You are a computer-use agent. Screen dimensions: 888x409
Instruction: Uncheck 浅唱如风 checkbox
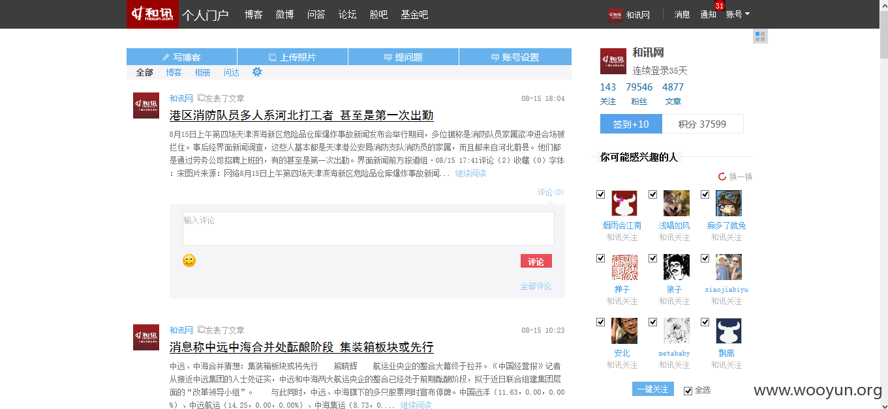click(x=652, y=194)
